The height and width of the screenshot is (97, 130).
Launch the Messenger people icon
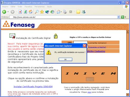84,12
